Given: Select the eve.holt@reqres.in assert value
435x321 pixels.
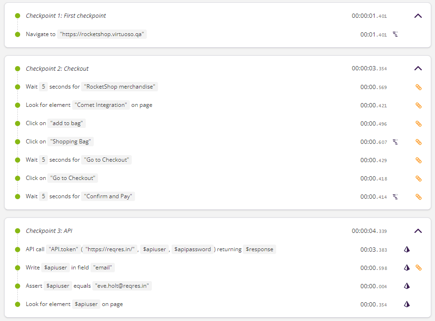Looking at the screenshot, I should pos(122,286).
